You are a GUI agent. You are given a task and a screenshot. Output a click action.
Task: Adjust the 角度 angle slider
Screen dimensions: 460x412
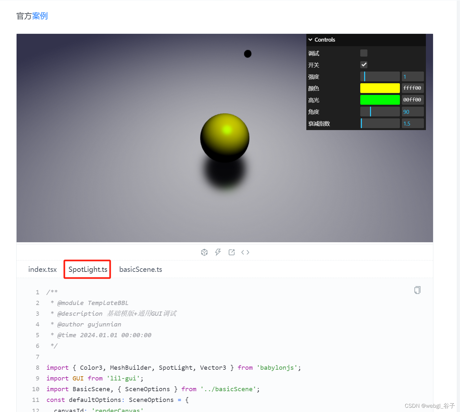point(380,111)
